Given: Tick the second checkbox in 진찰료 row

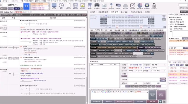Looking at the screenshot, I should coord(152,68).
